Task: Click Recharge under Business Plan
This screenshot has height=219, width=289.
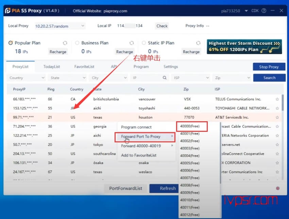Action: (124, 52)
